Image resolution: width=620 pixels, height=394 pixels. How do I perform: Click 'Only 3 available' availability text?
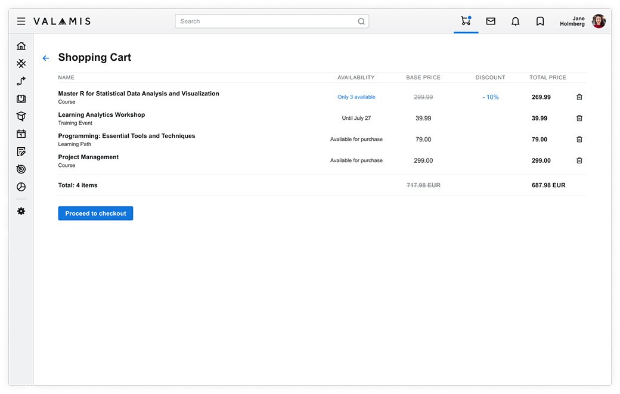[356, 97]
